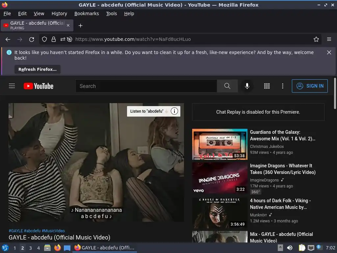Click the info icon on the video card
Viewport: 337px width, 253px height.
[174, 111]
